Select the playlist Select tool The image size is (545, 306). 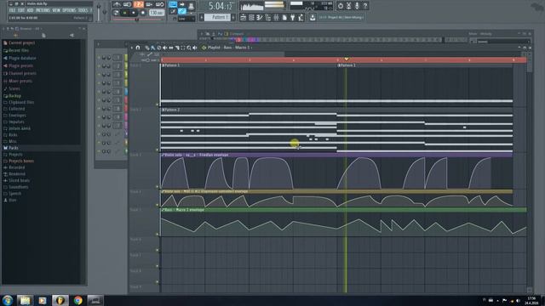pos(183,48)
